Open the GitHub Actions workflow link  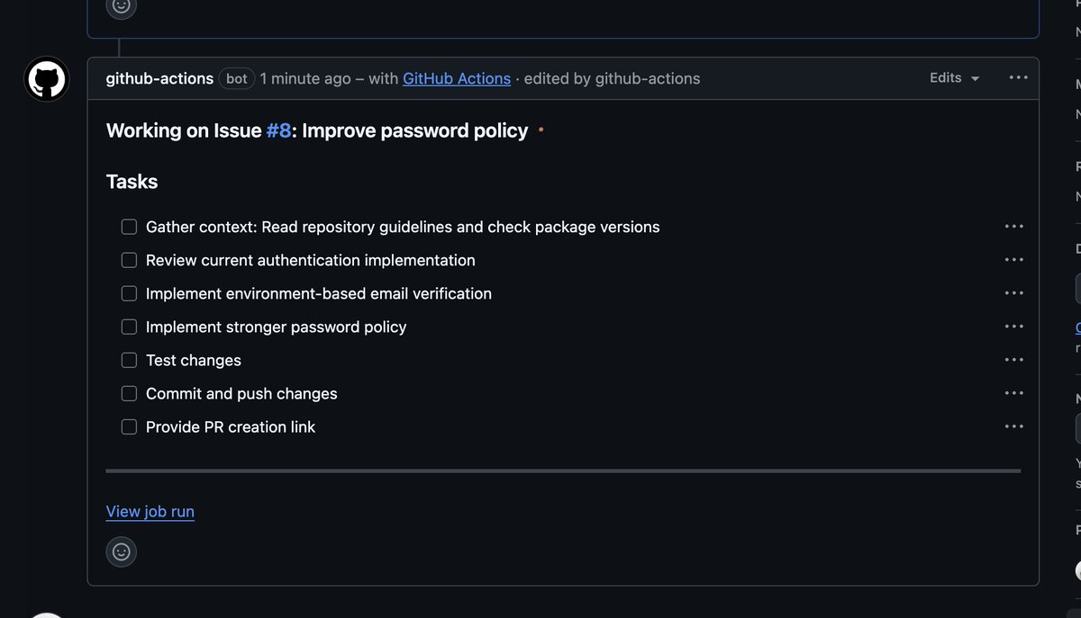point(457,78)
